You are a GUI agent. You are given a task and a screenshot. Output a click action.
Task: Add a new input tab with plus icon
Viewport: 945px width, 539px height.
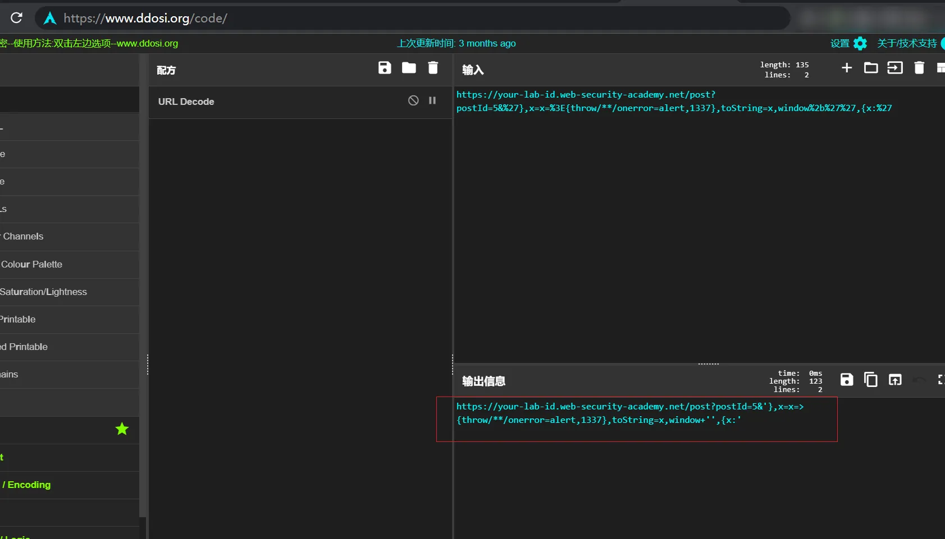847,68
